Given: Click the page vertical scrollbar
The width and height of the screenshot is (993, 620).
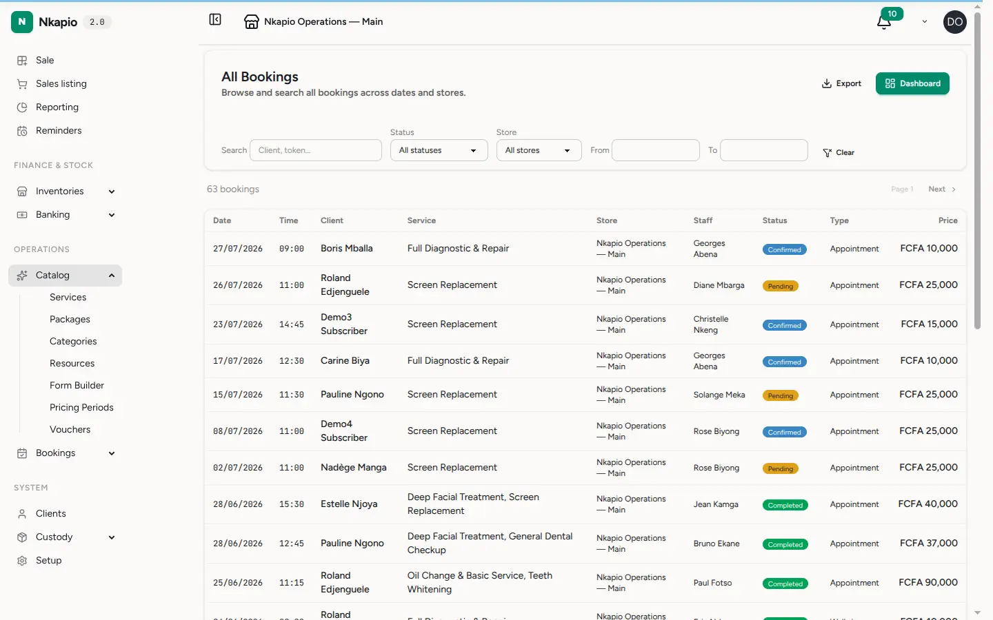Looking at the screenshot, I should (x=977, y=169).
